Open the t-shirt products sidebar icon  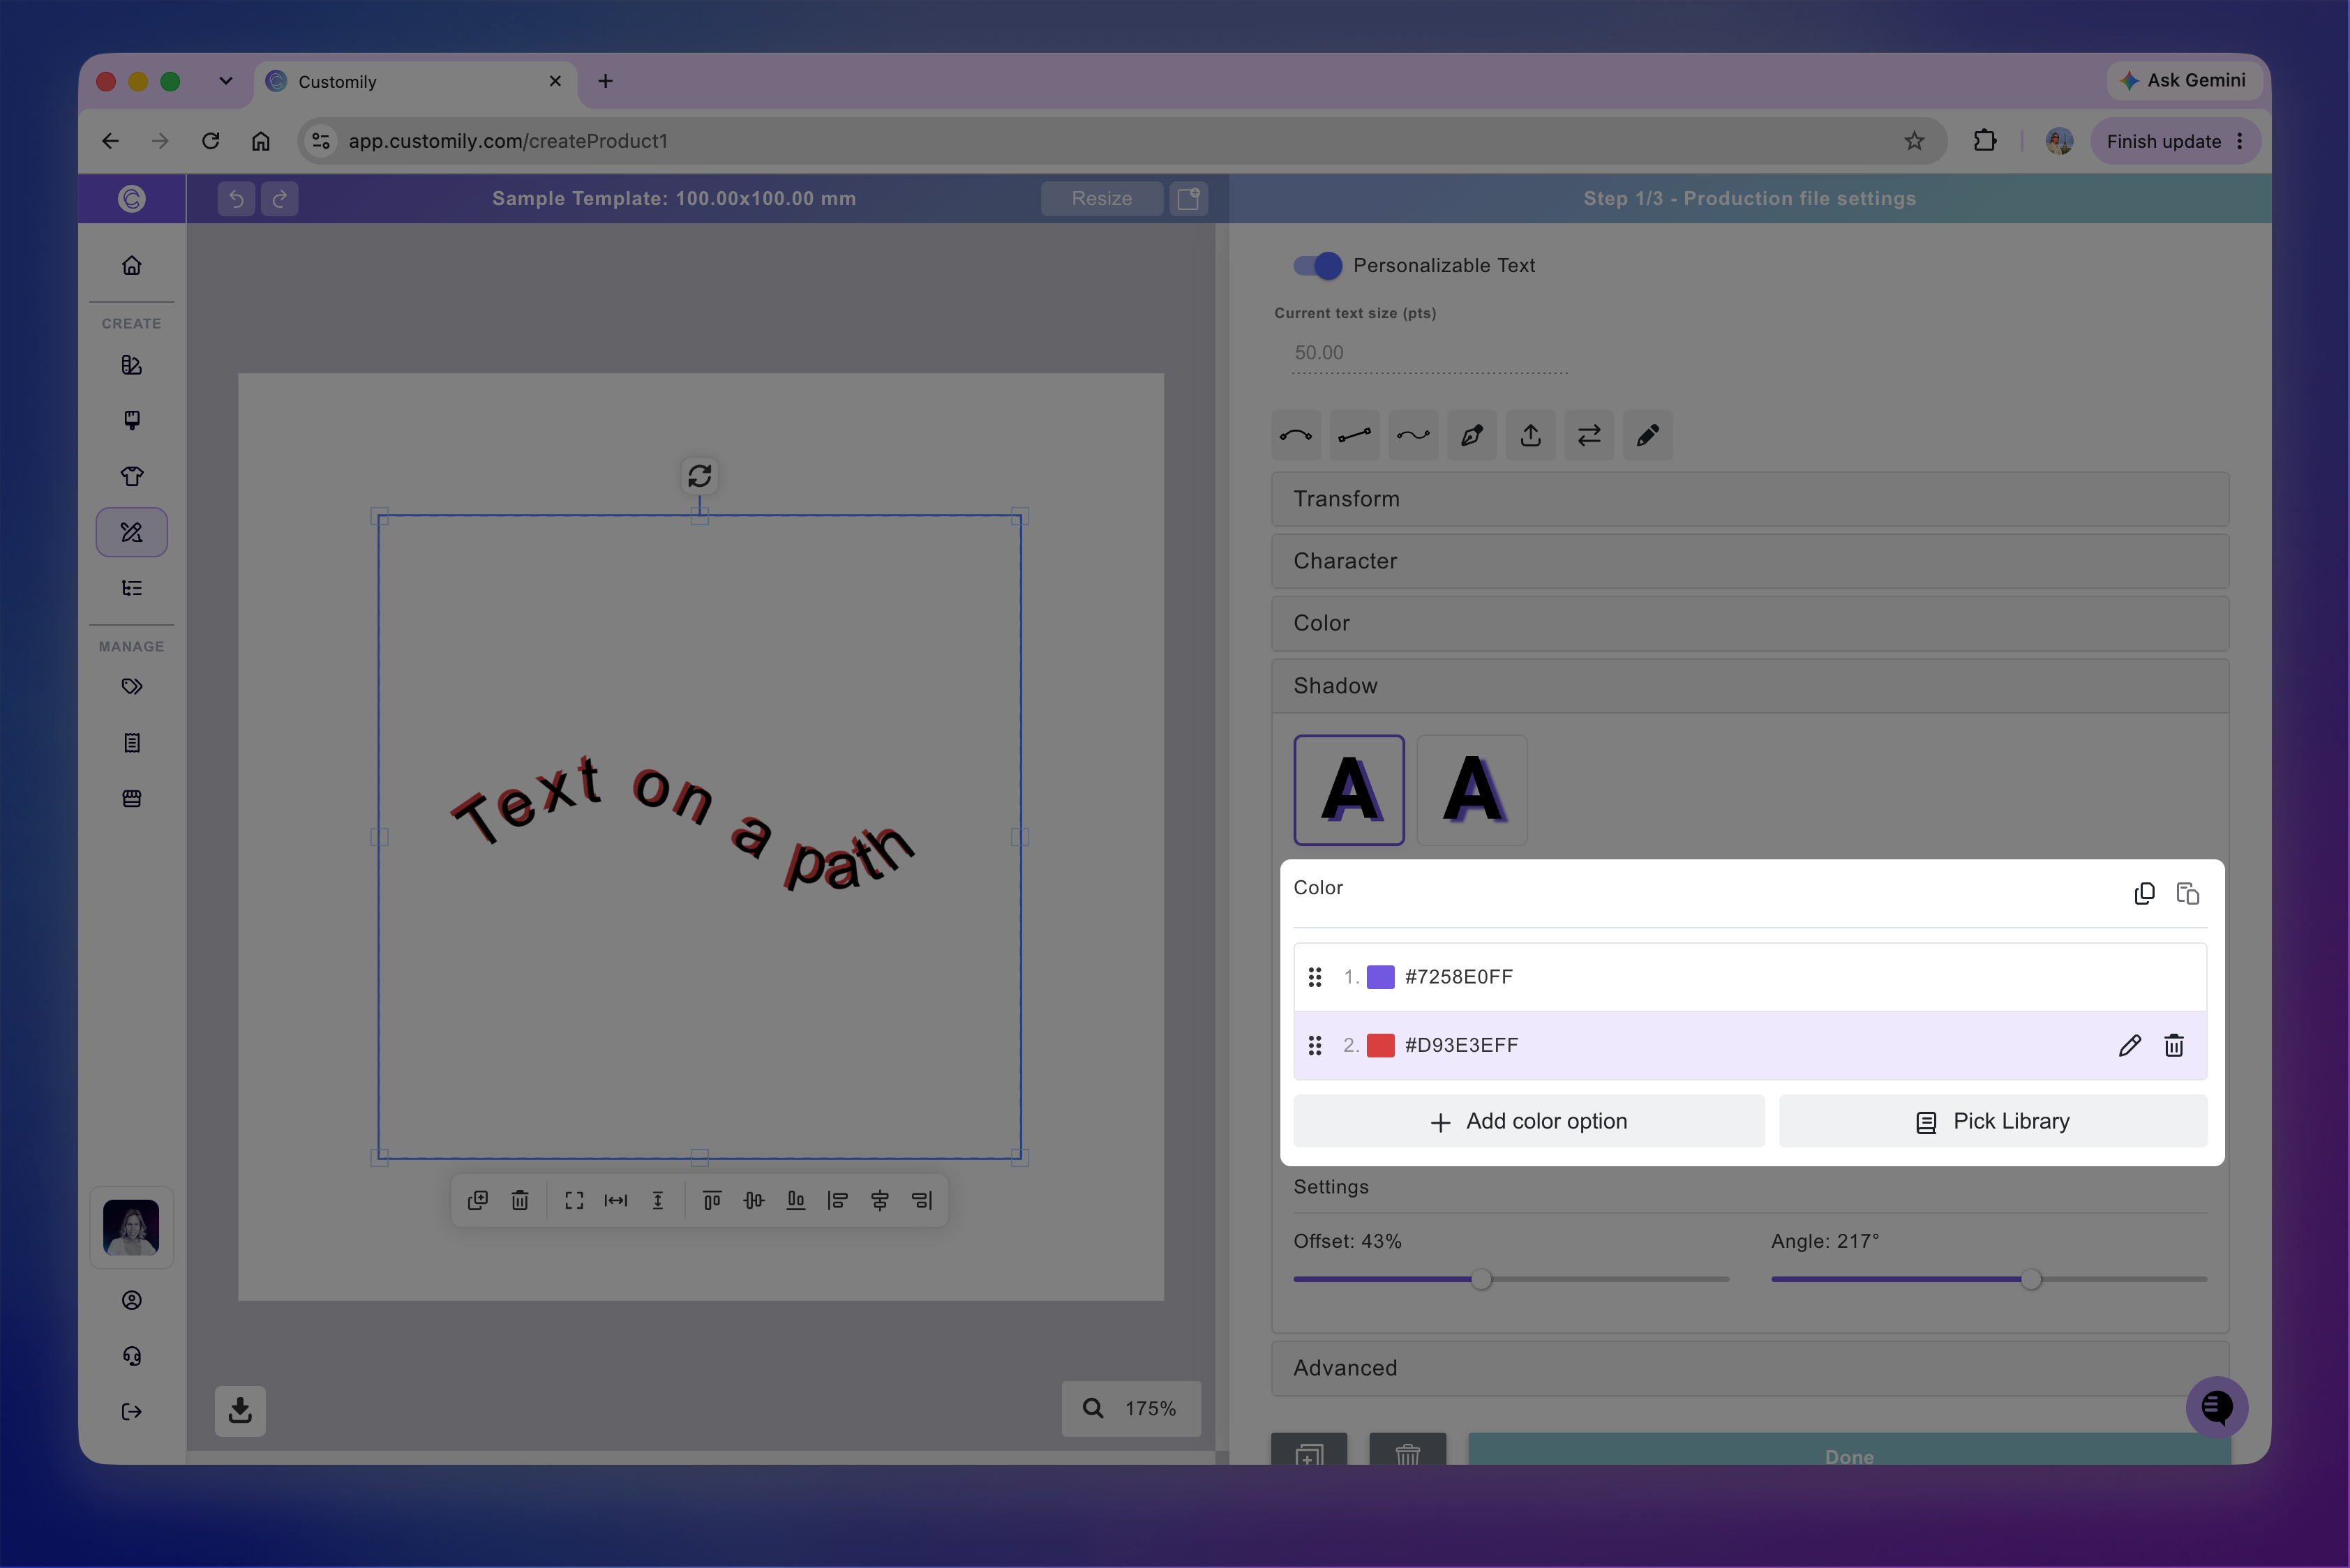coord(132,476)
